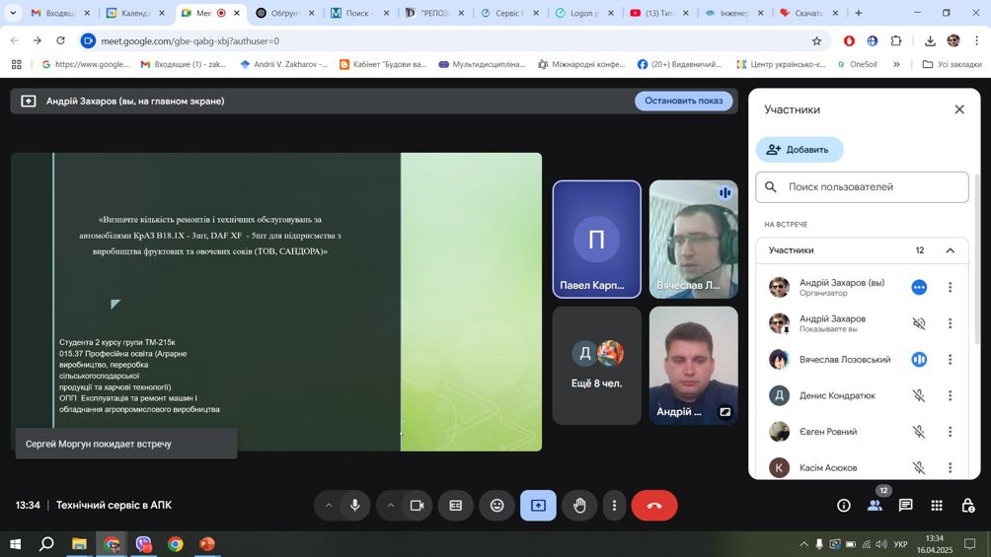The width and height of the screenshot is (991, 557).
Task: Open meeting details info icon
Action: click(x=844, y=506)
